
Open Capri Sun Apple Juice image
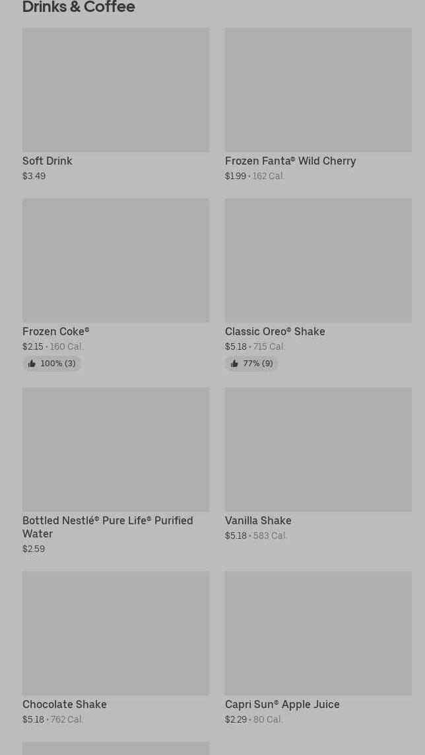(318, 633)
